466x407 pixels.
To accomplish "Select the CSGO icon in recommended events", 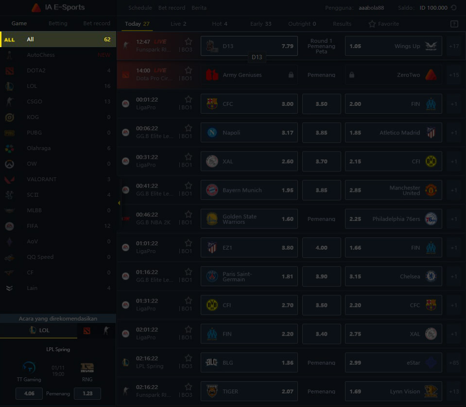I will click(x=106, y=331).
